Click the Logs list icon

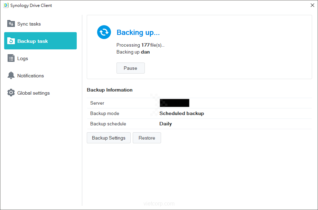11,58
